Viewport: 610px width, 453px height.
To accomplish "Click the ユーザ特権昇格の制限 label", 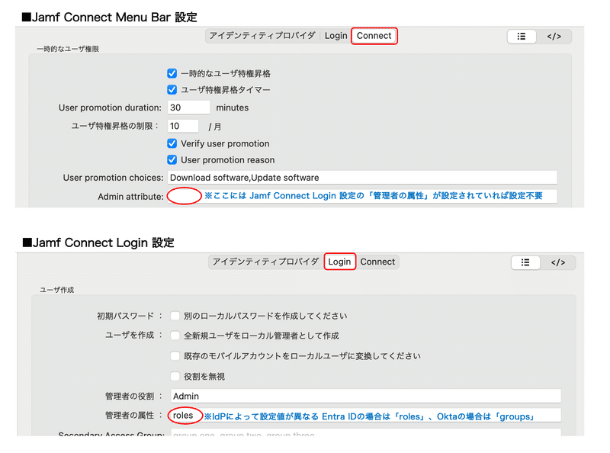I will pyautogui.click(x=115, y=126).
